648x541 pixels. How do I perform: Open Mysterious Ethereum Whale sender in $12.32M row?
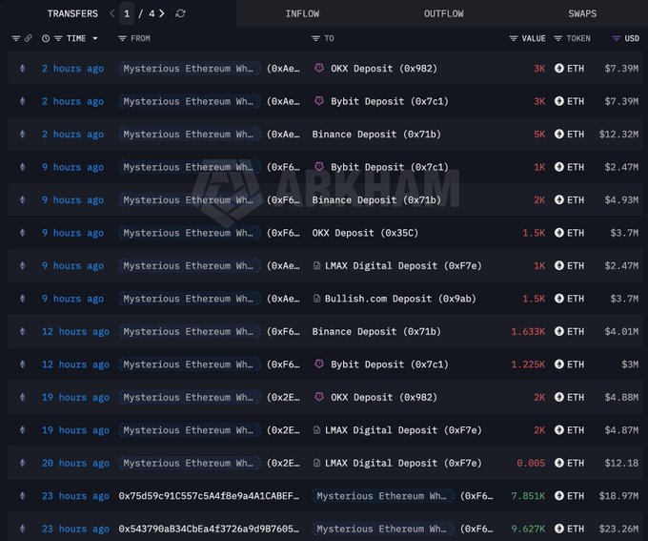(190, 135)
